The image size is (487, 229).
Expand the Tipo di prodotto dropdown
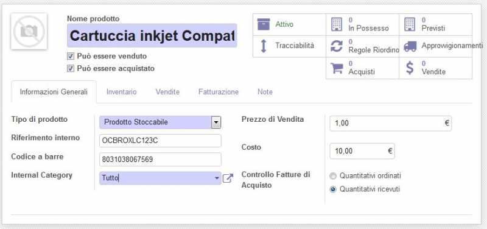click(216, 122)
